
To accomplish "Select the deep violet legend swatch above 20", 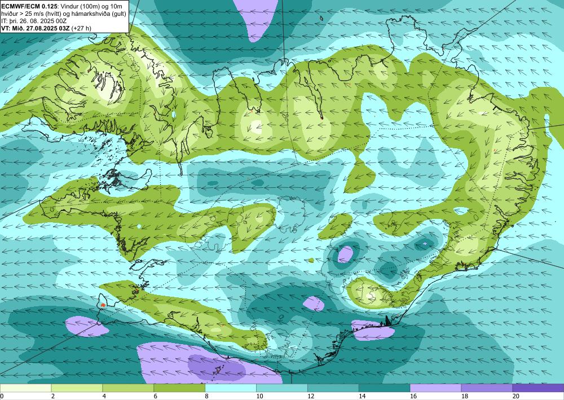I will click(538, 388).
